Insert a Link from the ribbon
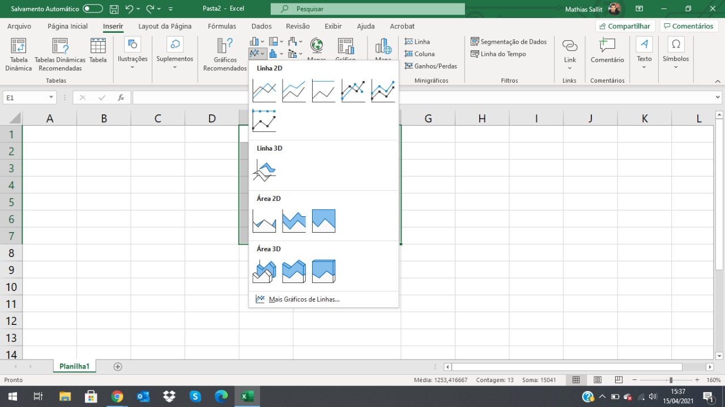725x407 pixels. (x=570, y=54)
